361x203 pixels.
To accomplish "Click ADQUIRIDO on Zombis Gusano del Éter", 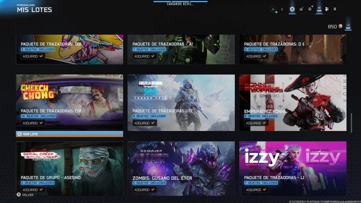I will [145, 190].
